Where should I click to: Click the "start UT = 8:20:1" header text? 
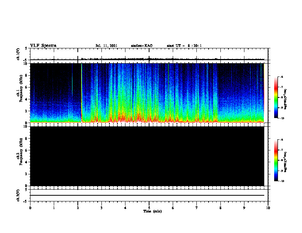[x=184, y=46]
